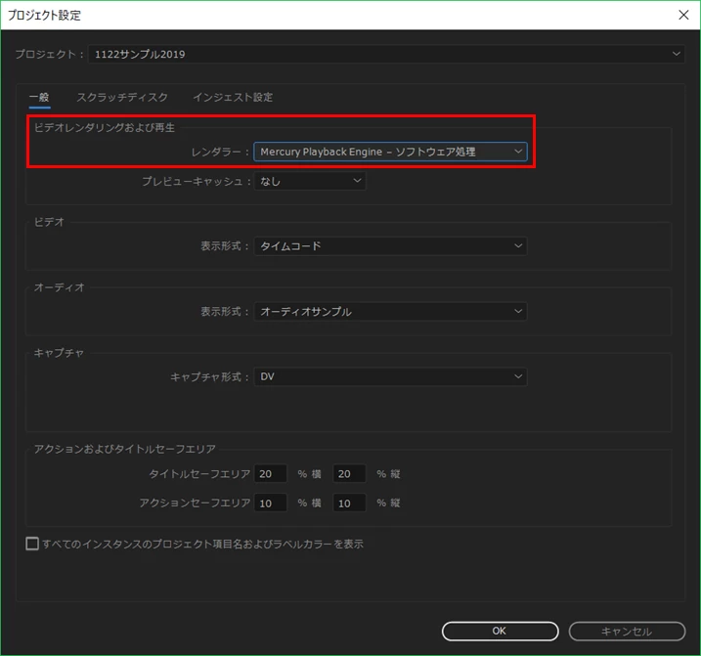Screen dimensions: 701x656
Task: Click the アクションおよびタイトルセーフエリア section heading
Action: click(125, 449)
